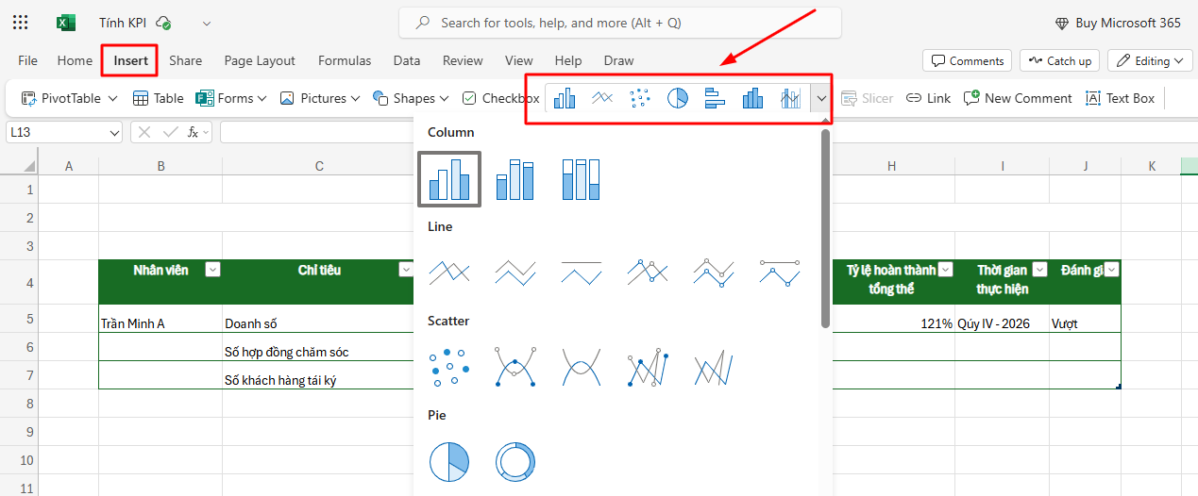
Task: Click the Catch up button
Action: (x=1059, y=60)
